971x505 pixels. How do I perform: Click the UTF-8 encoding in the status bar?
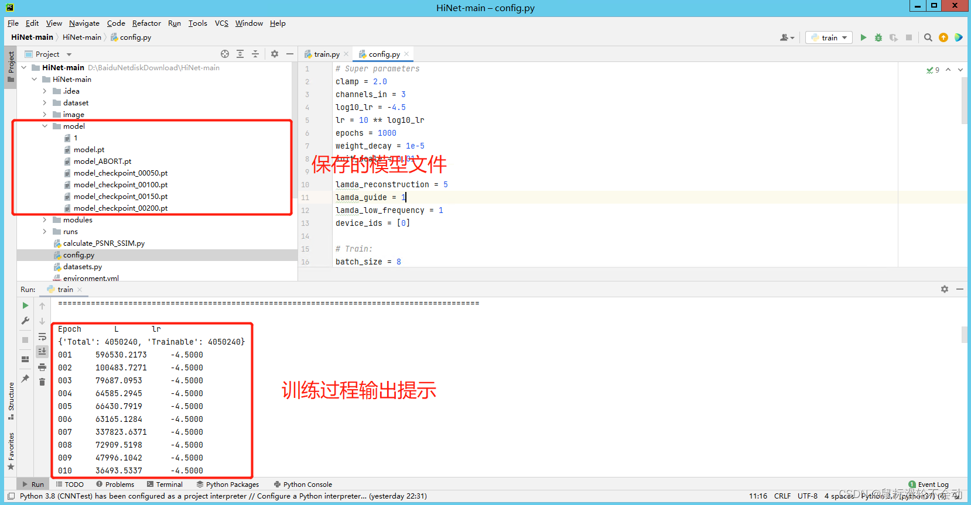pos(808,496)
